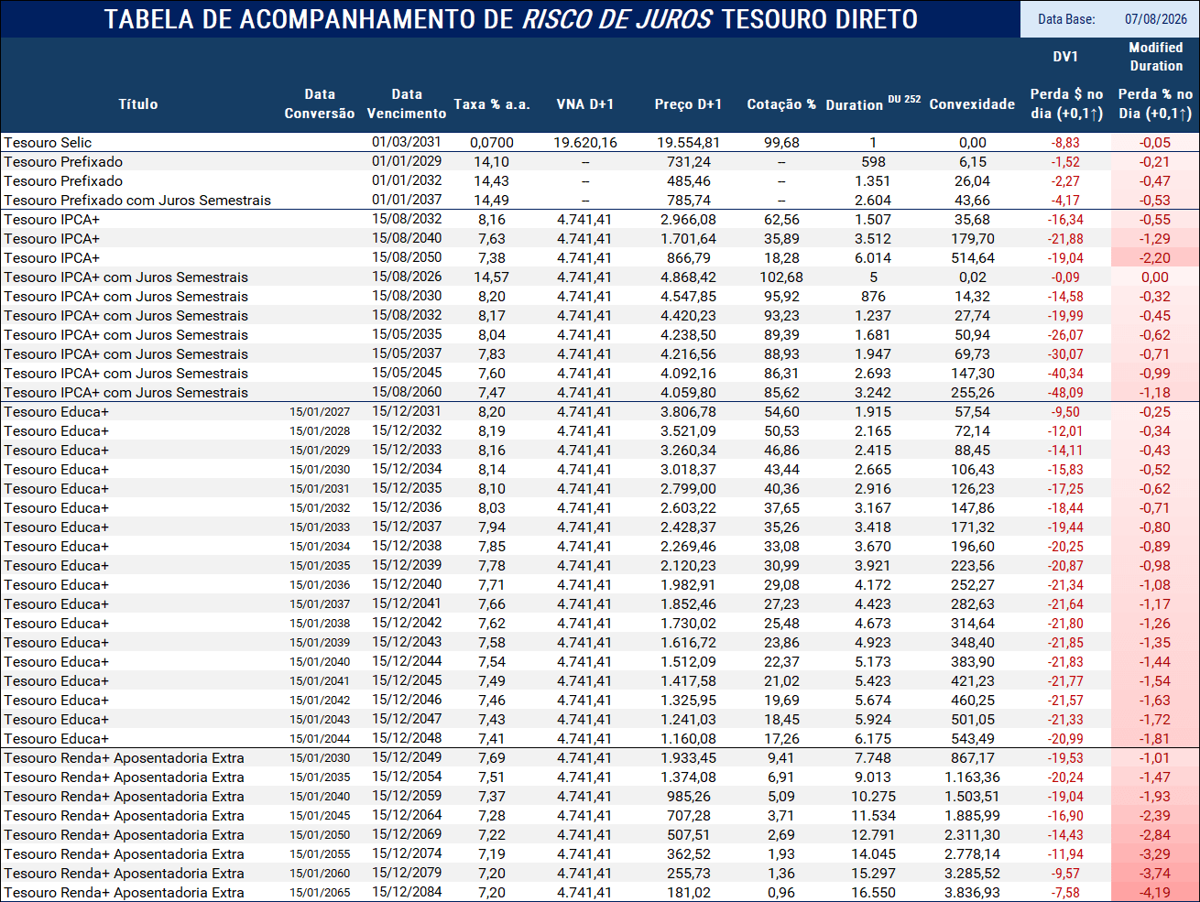Click the price value 3.806,78
The height and width of the screenshot is (902, 1200).
[x=689, y=412]
